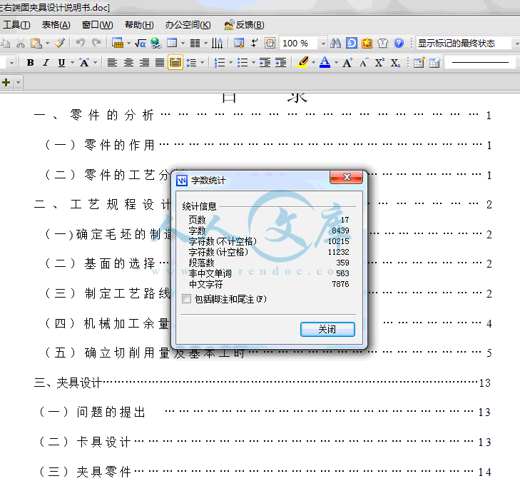Click inside the 100 % zoom field

click(x=300, y=44)
